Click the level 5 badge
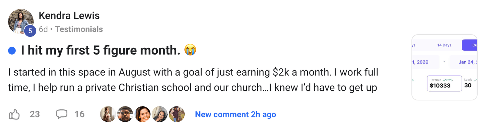The height and width of the screenshot is (131, 486). coord(30,31)
